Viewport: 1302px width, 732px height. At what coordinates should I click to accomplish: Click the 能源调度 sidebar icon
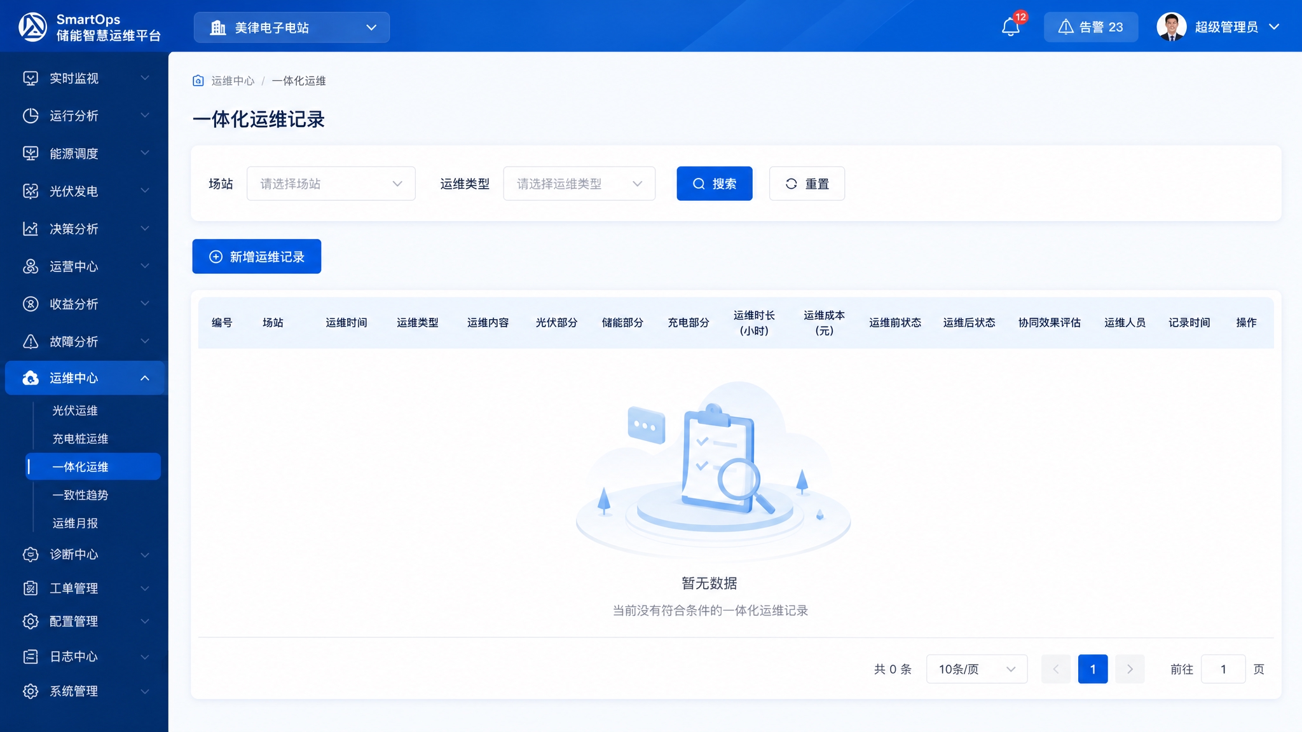pos(31,153)
